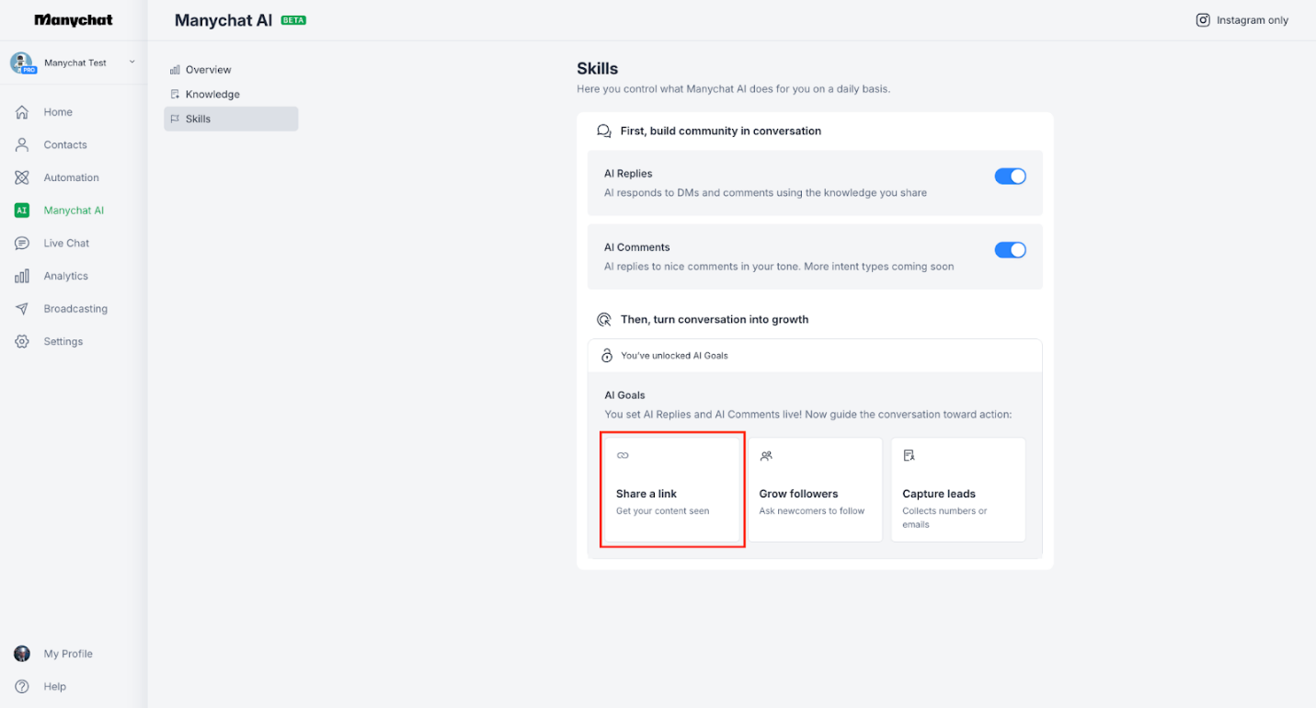
Task: Expand the Manychat Test account dropdown
Action: [132, 62]
